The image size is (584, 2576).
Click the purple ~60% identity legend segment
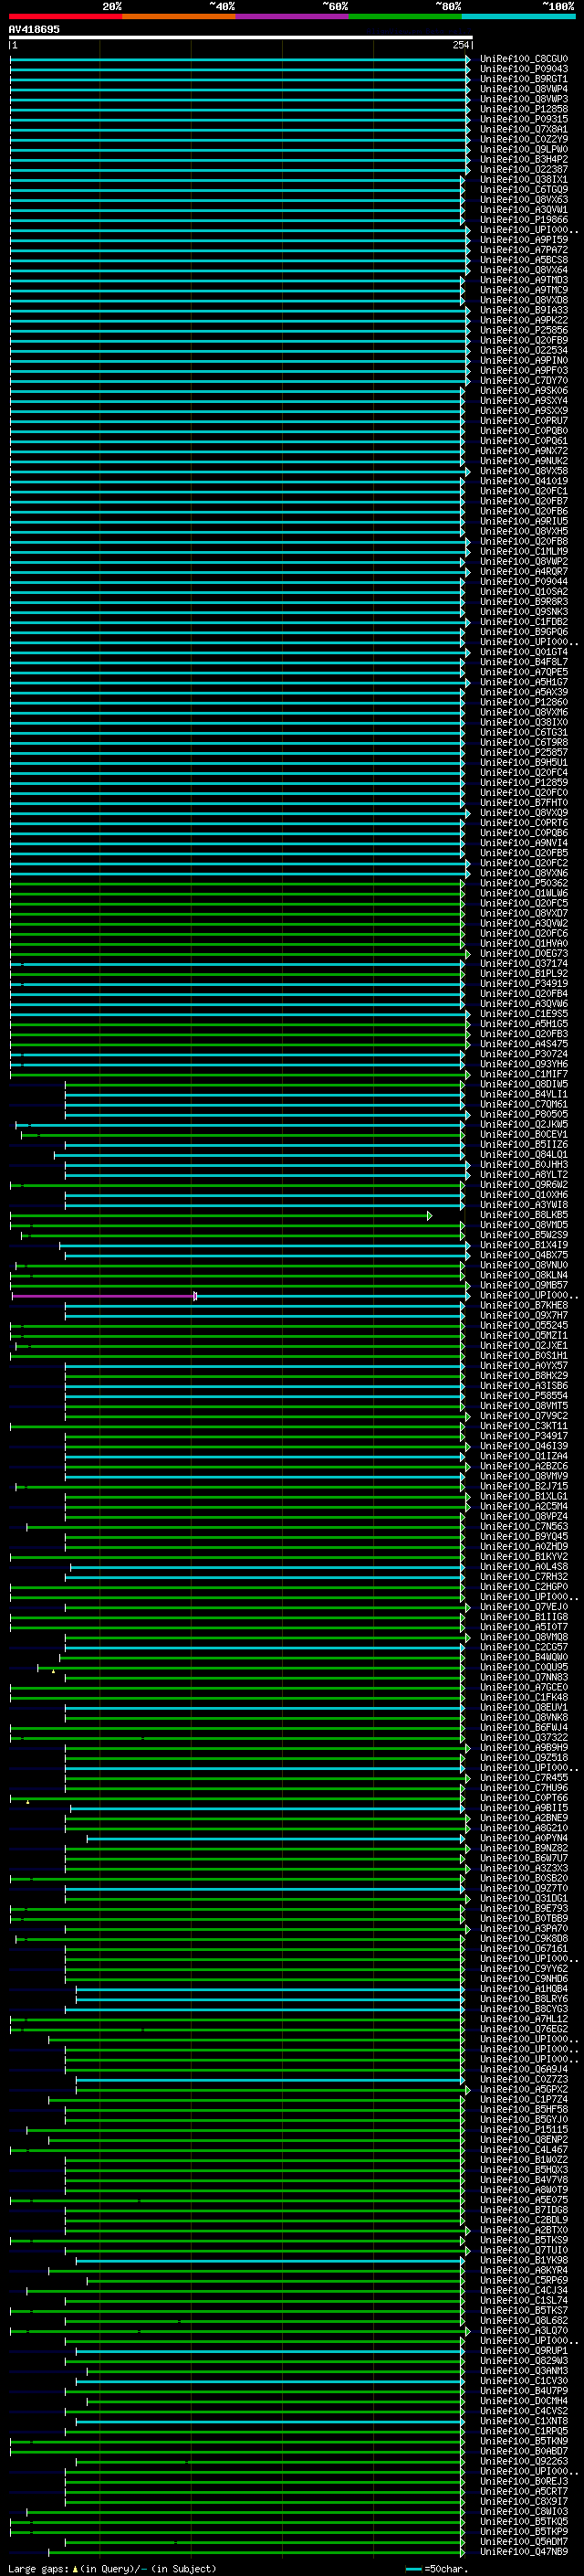pos(293,16)
